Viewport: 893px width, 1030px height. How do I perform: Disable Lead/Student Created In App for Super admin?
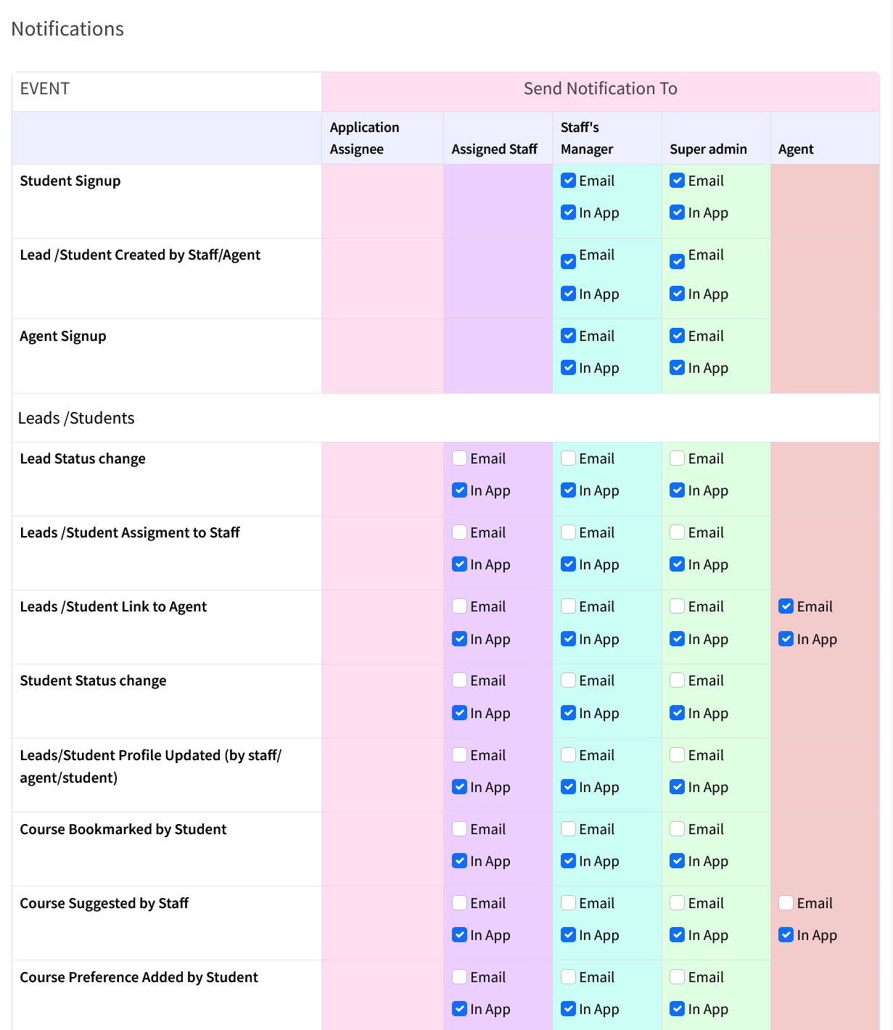(x=677, y=294)
